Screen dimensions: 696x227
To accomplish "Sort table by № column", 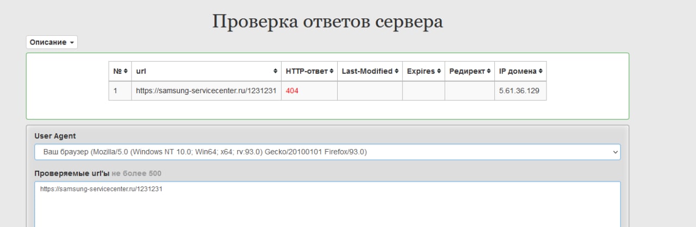I will 120,71.
